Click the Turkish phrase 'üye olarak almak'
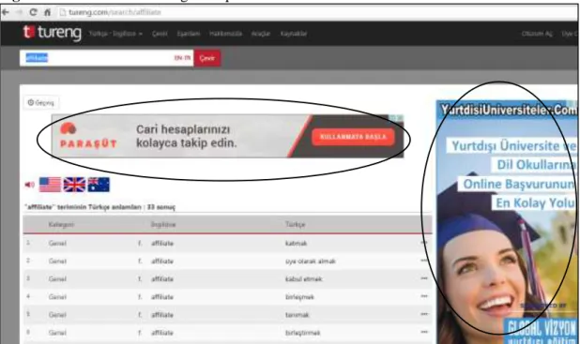The height and width of the screenshot is (344, 580). coord(311,262)
